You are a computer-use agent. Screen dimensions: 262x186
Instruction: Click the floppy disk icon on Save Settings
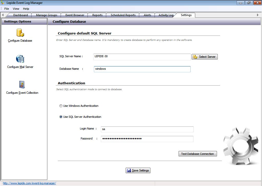(x=129, y=170)
